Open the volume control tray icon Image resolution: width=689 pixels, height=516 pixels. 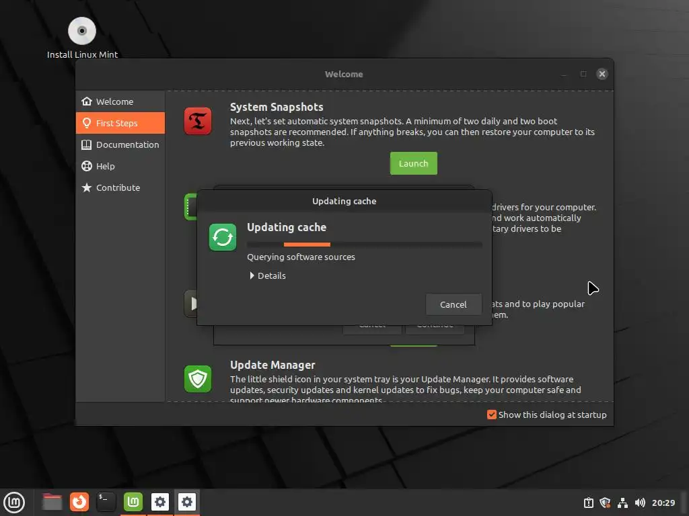pos(640,503)
